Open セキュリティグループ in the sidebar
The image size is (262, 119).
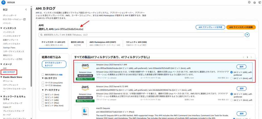tap(13, 103)
